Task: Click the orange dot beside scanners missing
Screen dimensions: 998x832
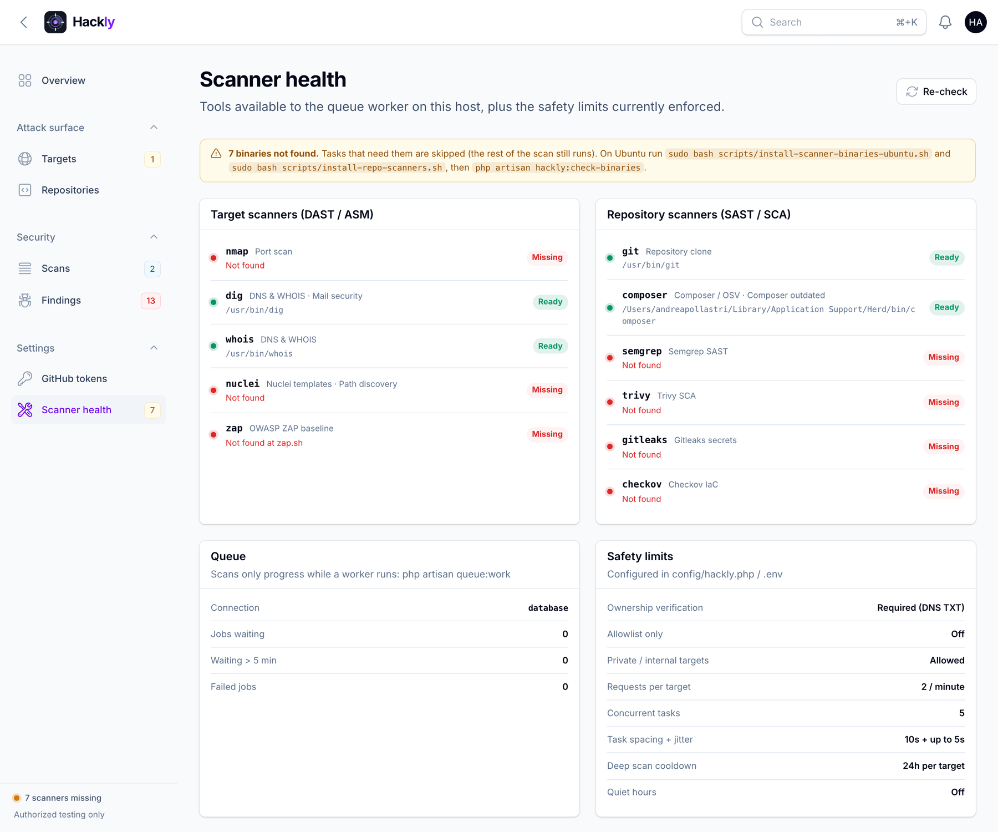Action: click(x=17, y=798)
